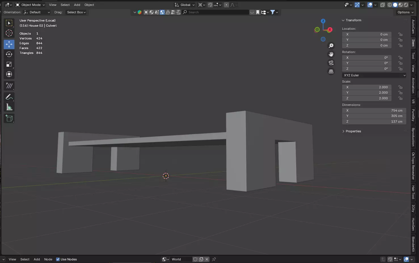Choose the Measure ruler tool
The image size is (419, 263).
click(9, 107)
